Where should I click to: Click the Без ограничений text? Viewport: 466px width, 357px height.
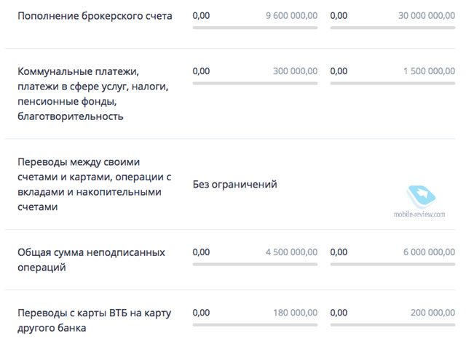coord(234,185)
